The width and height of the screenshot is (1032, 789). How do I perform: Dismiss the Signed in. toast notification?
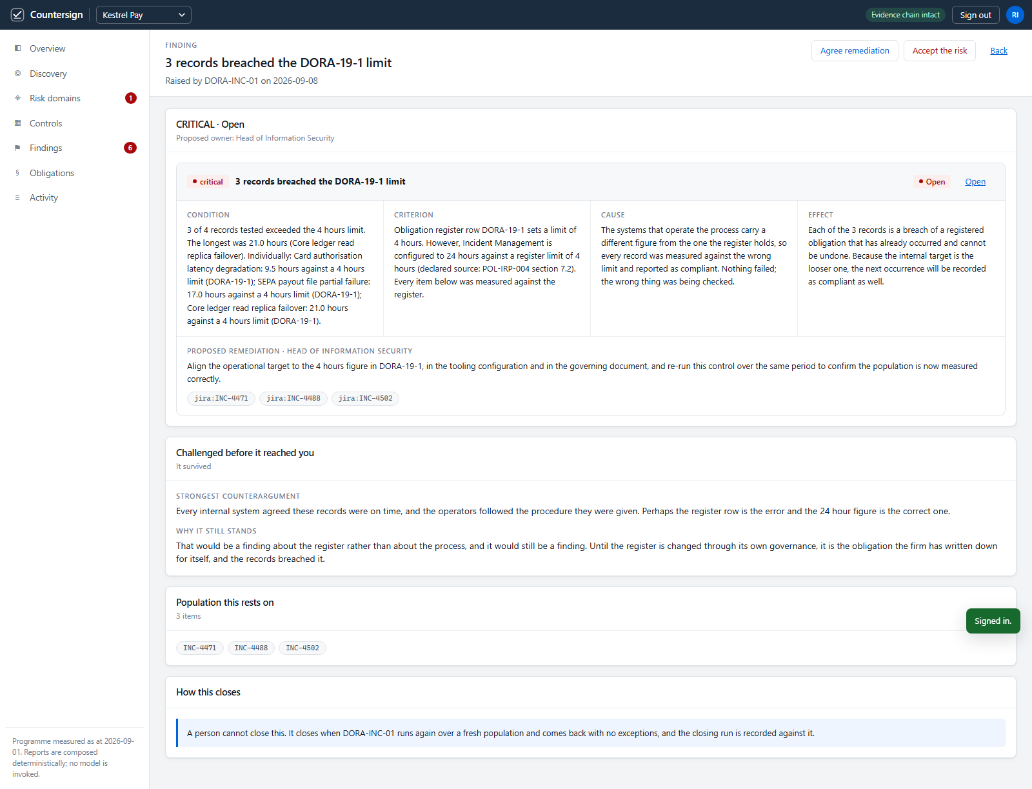(x=993, y=621)
